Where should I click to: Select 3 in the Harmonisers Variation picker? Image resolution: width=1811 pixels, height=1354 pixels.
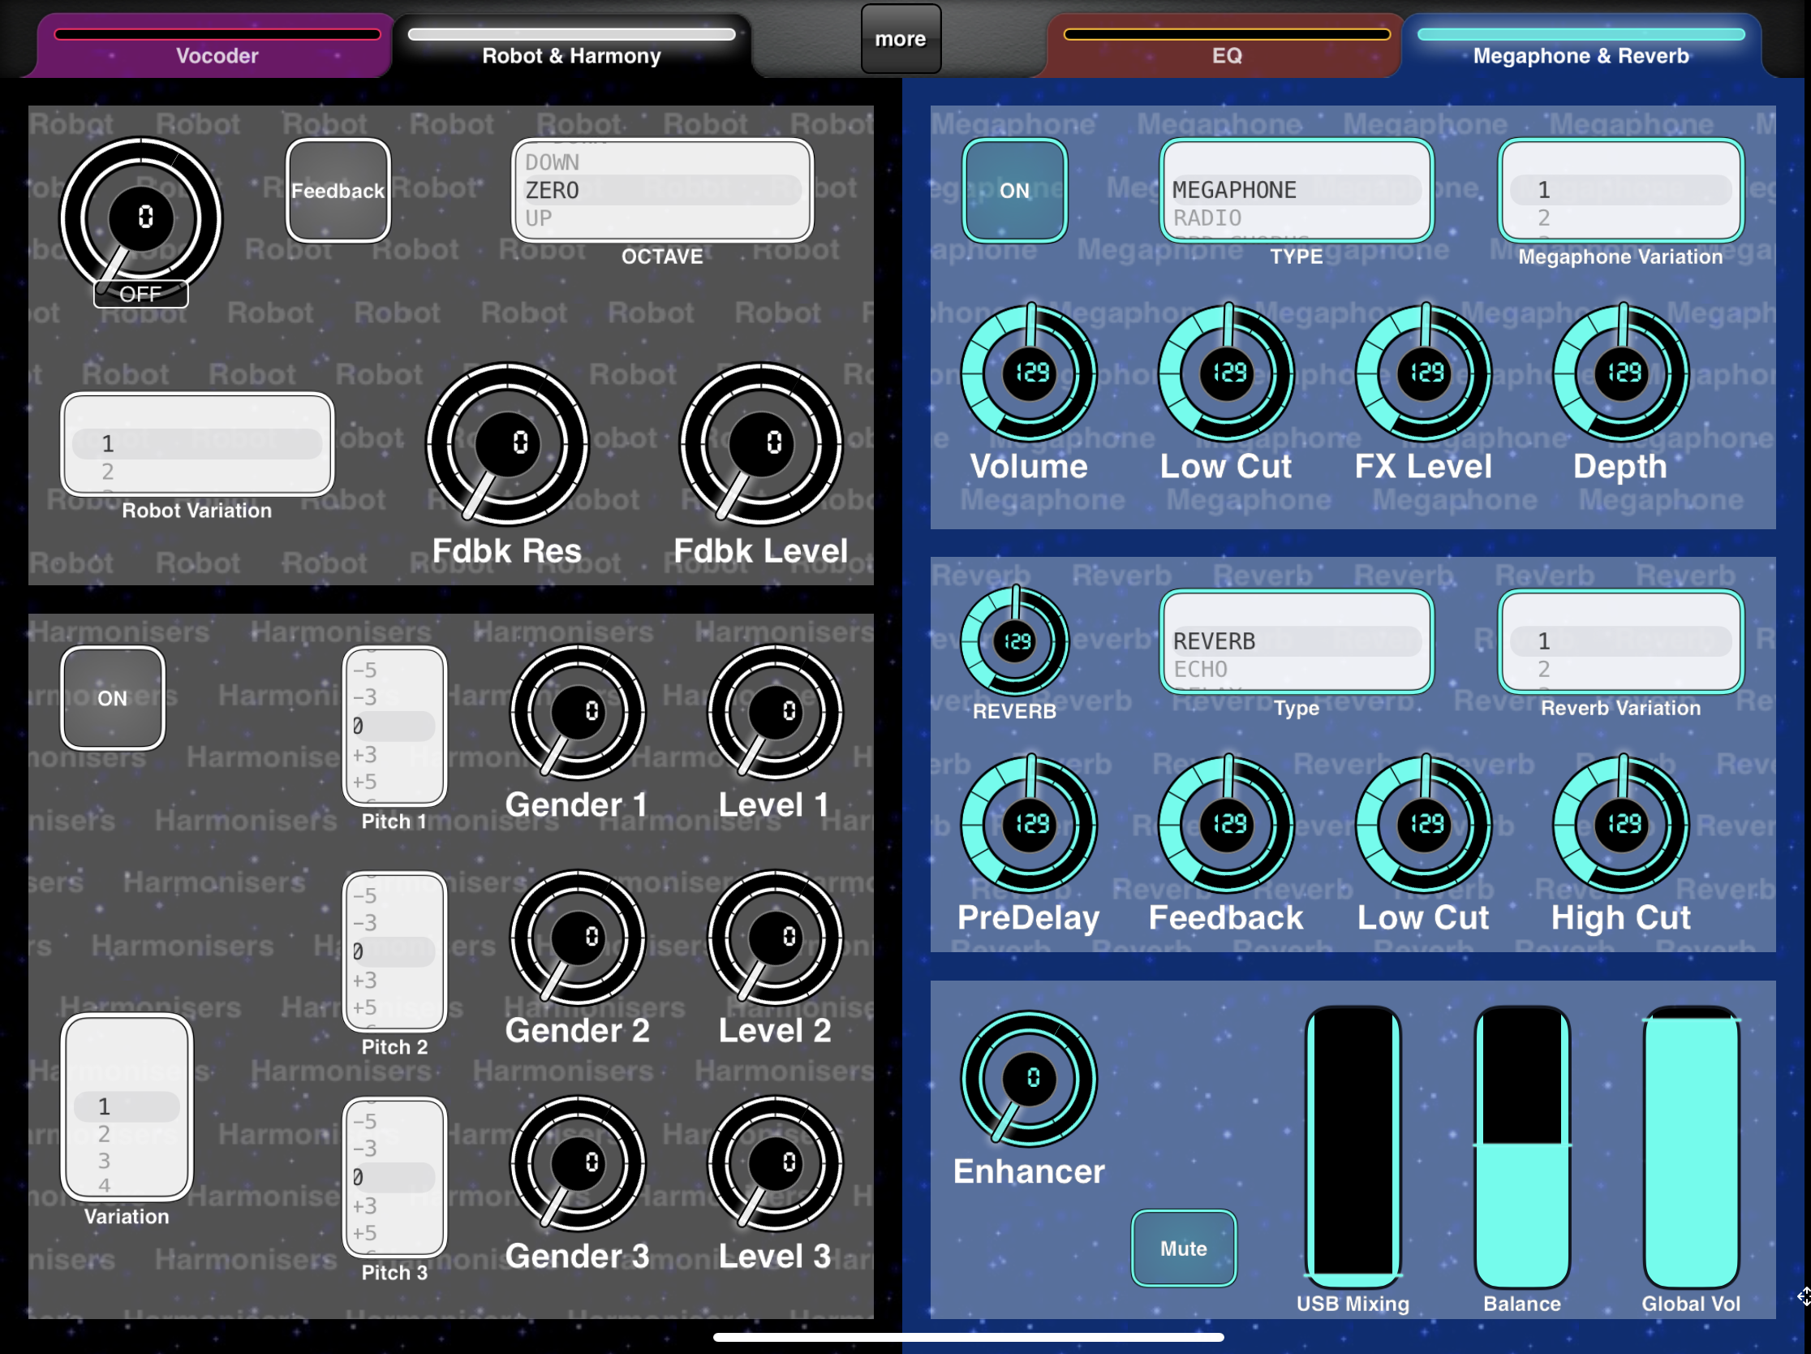tap(104, 1161)
